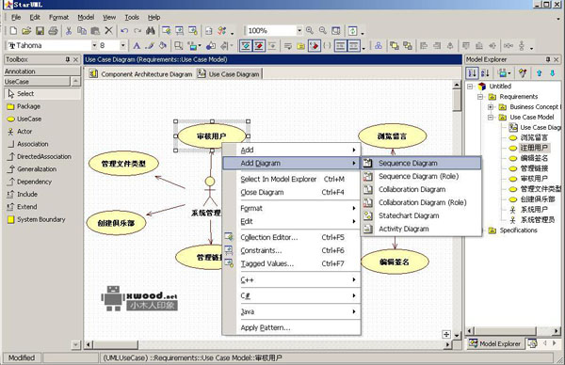Switch to Component Architecture Diagram tab
Screen dimensions: 565x365
coord(141,74)
